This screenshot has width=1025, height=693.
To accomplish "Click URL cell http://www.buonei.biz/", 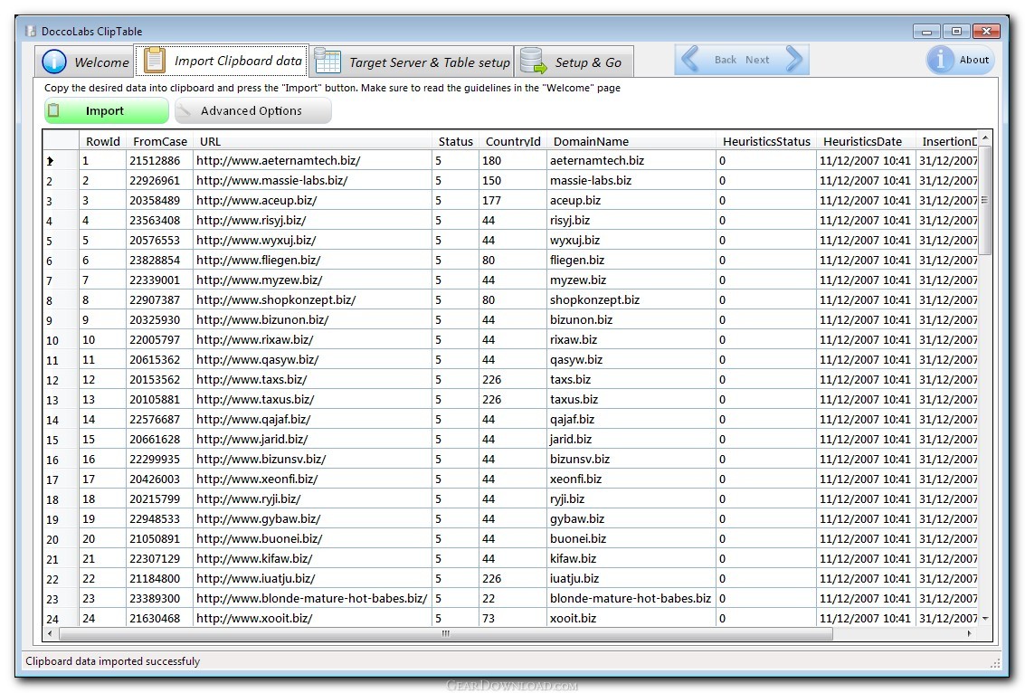I will tap(312, 539).
